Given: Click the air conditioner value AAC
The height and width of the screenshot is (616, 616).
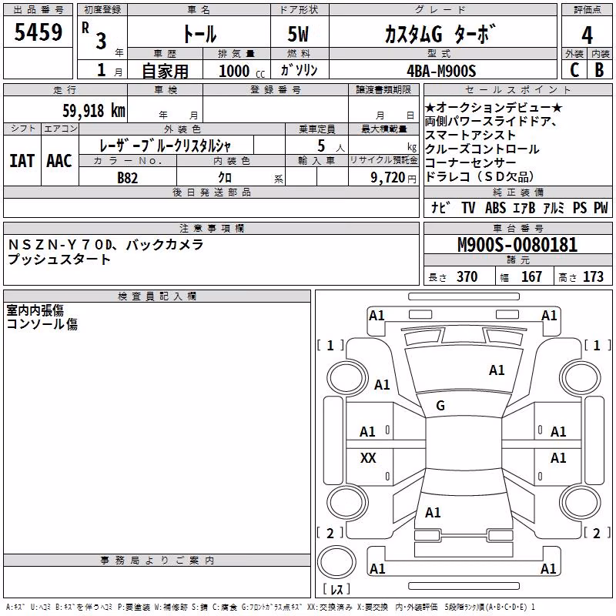Looking at the screenshot, I should click(x=59, y=161).
